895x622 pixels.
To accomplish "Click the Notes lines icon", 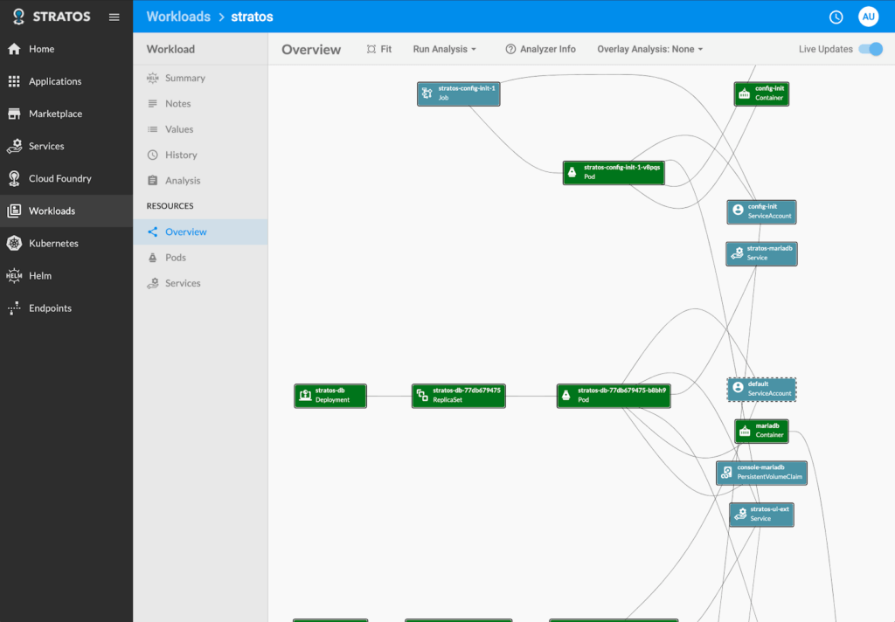I will [152, 103].
